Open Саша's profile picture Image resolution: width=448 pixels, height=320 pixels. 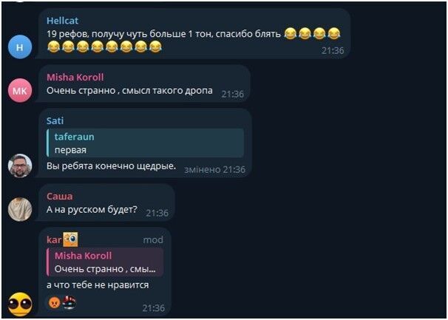[20, 209]
